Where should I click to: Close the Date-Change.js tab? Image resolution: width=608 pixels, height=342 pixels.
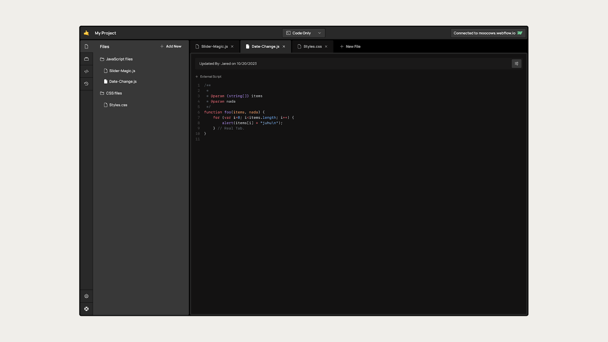[284, 46]
